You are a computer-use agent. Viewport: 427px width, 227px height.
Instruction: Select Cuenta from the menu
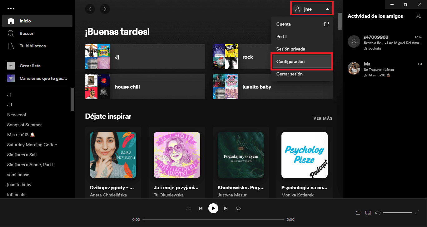coord(302,24)
